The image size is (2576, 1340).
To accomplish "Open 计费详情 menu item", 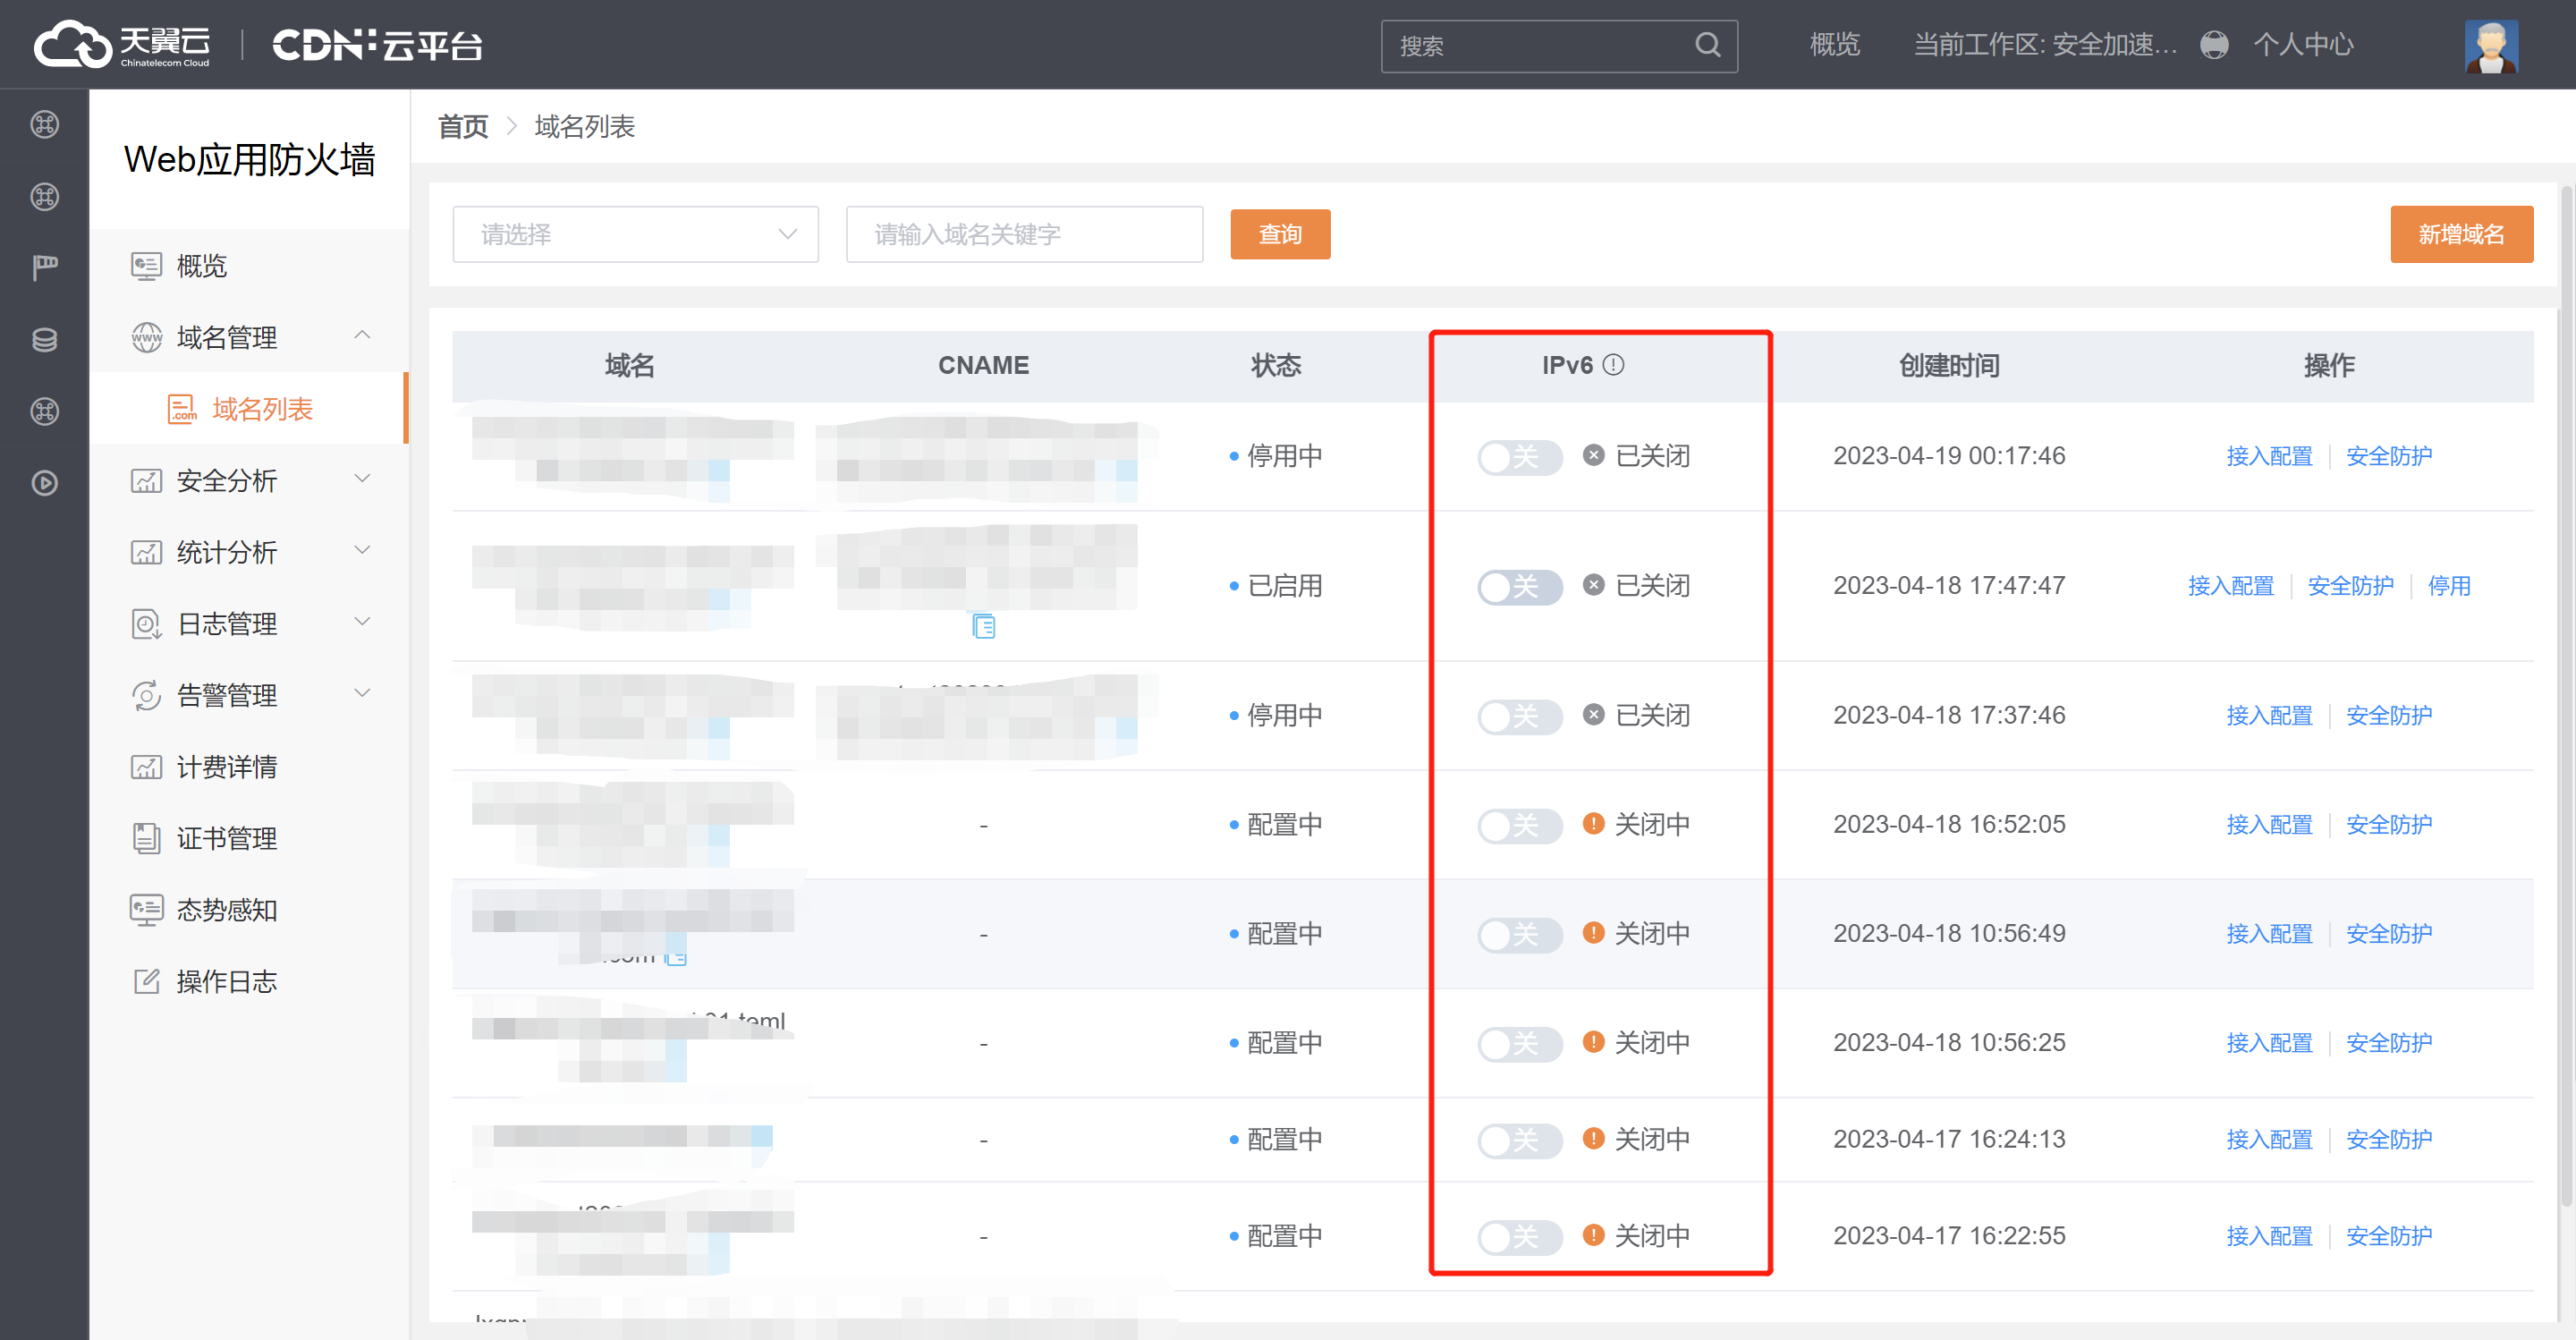I will [249, 767].
